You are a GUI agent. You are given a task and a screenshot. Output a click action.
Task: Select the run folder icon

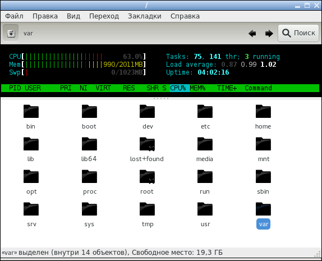205,177
